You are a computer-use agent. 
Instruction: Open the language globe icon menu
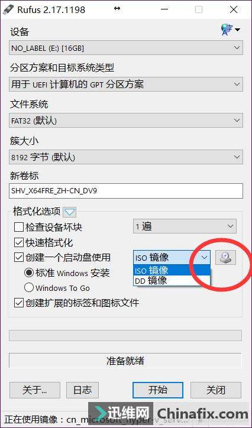[230, 29]
